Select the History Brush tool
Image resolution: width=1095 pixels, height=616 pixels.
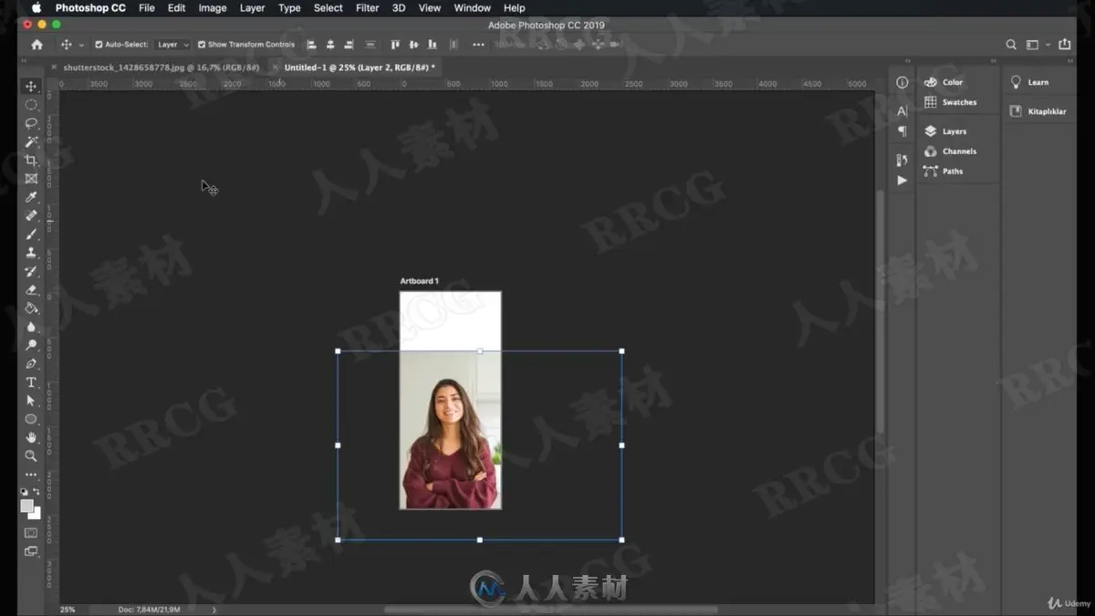pyautogui.click(x=31, y=271)
